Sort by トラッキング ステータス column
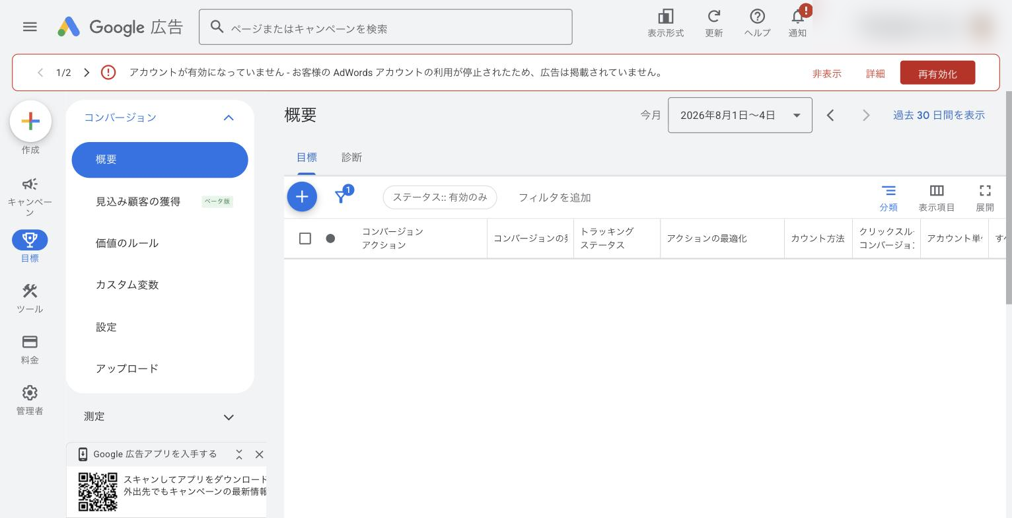 pyautogui.click(x=607, y=239)
